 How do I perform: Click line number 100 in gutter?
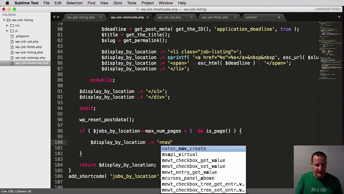click(58, 142)
